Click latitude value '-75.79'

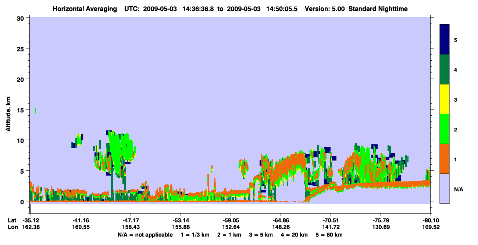[380, 220]
